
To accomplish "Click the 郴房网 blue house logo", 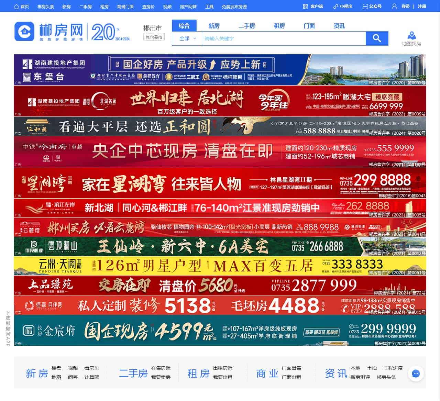I will pyautogui.click(x=24, y=31).
